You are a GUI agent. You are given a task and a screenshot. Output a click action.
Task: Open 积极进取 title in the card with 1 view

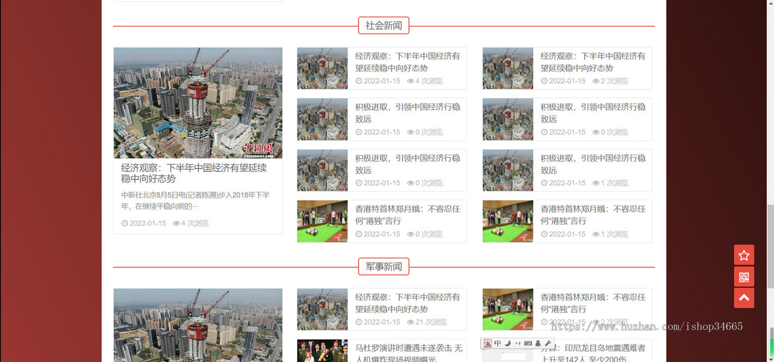coord(593,164)
